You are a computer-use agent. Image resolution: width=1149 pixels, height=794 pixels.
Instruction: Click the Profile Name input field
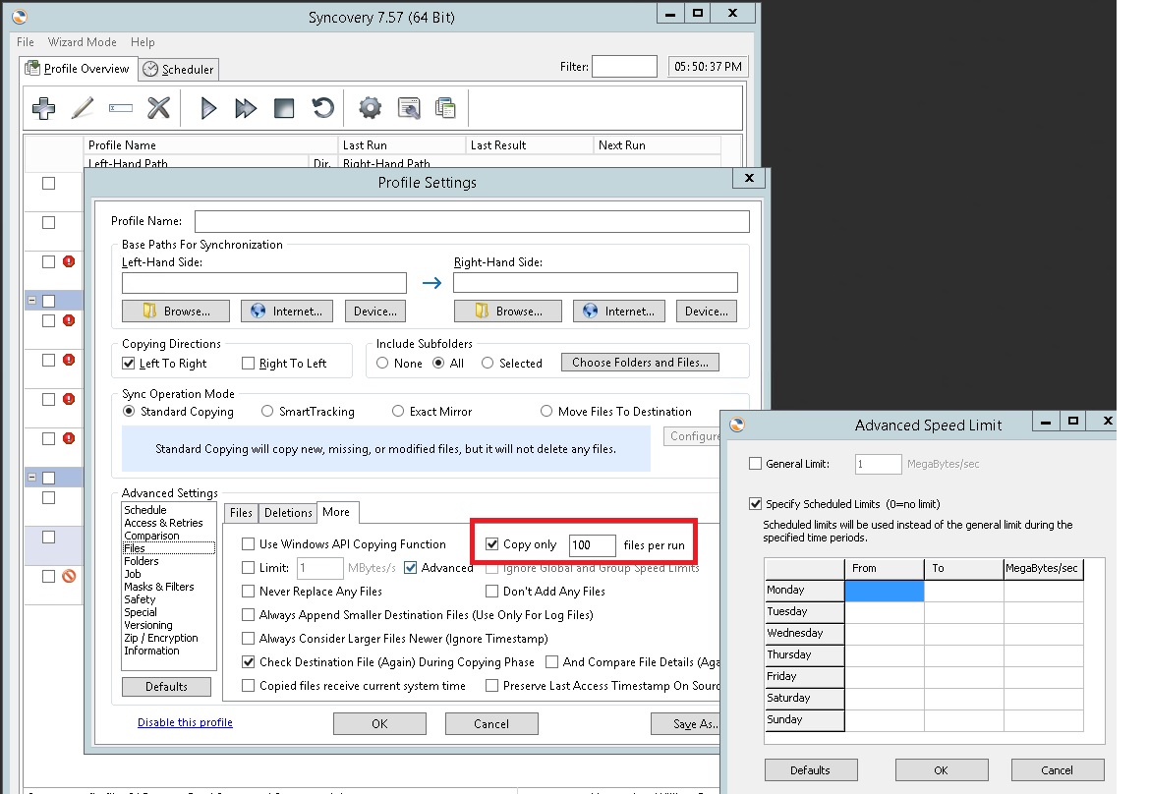click(x=472, y=221)
